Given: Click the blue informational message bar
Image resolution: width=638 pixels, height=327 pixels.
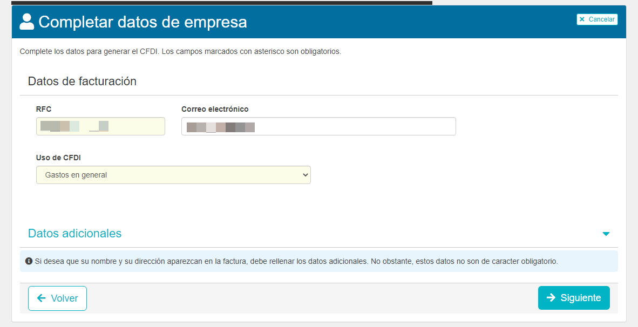Looking at the screenshot, I should point(318,260).
